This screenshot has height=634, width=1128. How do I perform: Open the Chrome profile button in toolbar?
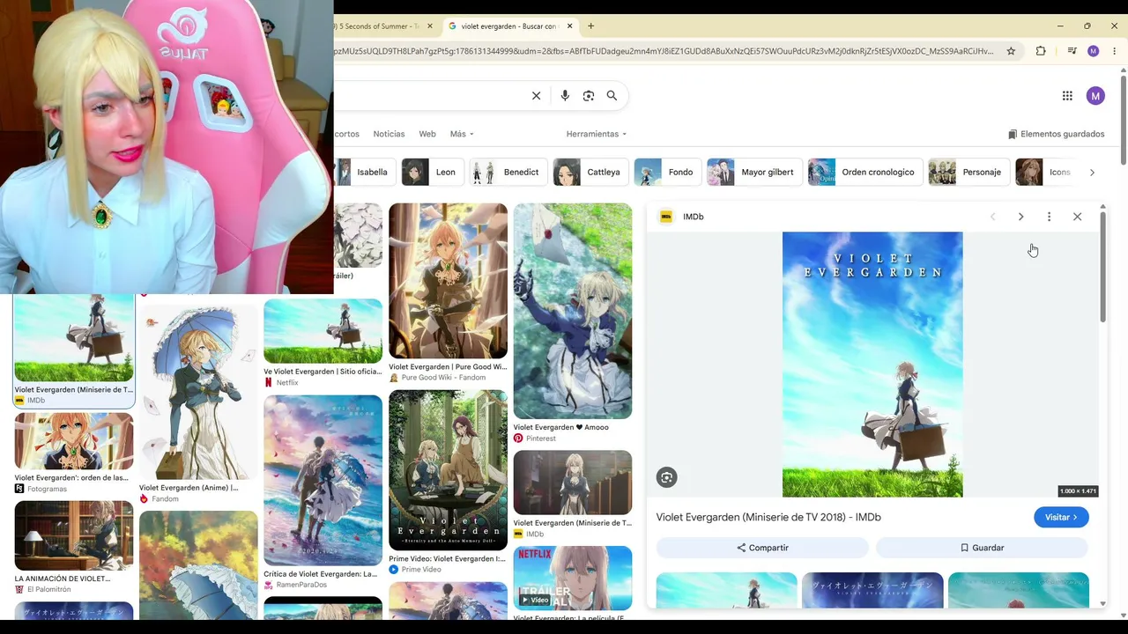(1094, 51)
